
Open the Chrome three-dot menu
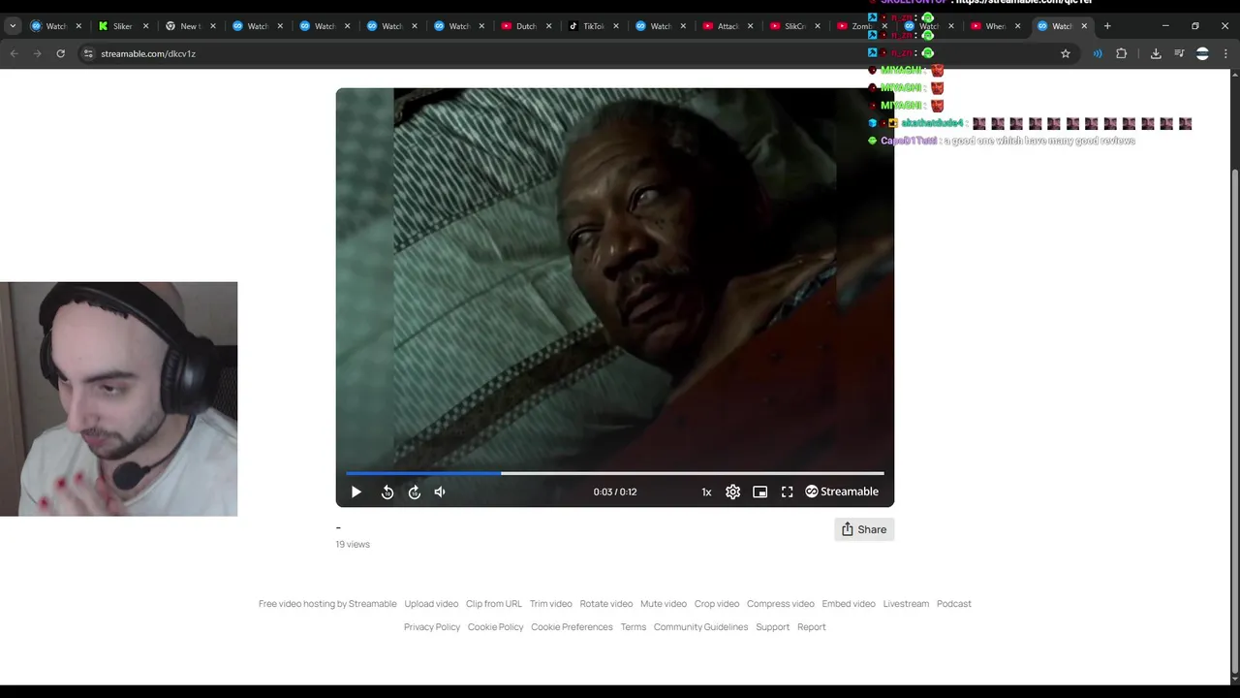tap(1225, 53)
